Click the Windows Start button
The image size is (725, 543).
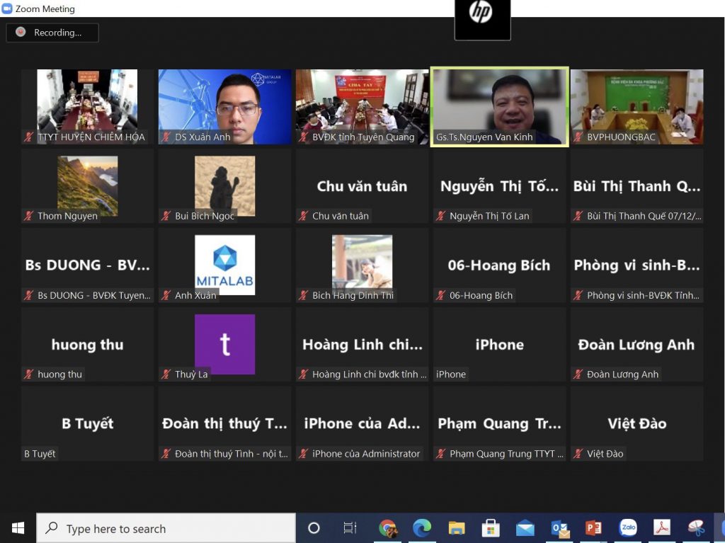tap(18, 527)
